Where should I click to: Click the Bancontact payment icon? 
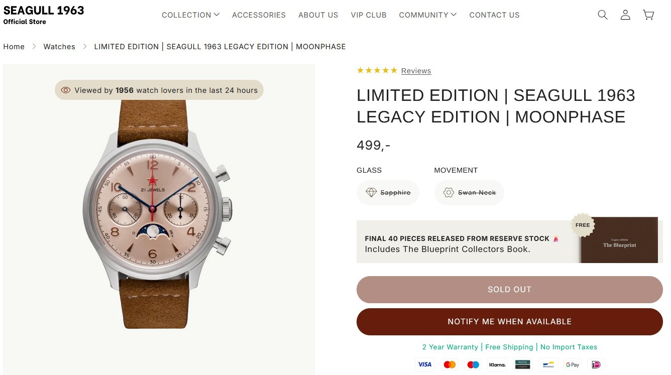click(548, 364)
